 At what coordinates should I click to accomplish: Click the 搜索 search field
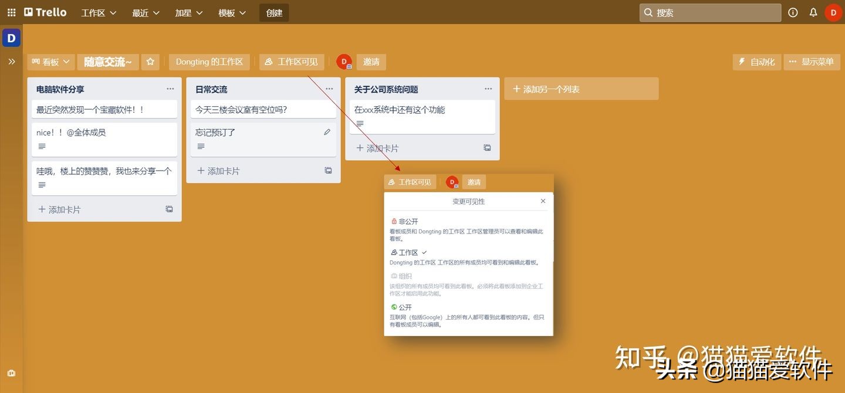(710, 12)
